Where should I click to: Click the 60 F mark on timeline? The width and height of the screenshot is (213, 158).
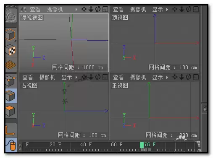(x=117, y=145)
